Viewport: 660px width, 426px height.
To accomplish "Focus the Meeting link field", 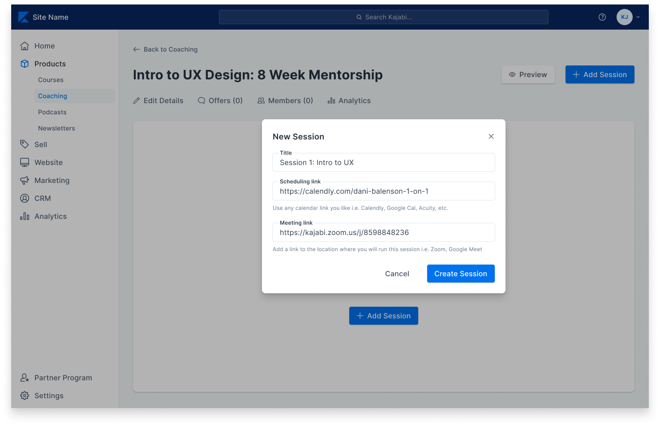I will point(384,233).
